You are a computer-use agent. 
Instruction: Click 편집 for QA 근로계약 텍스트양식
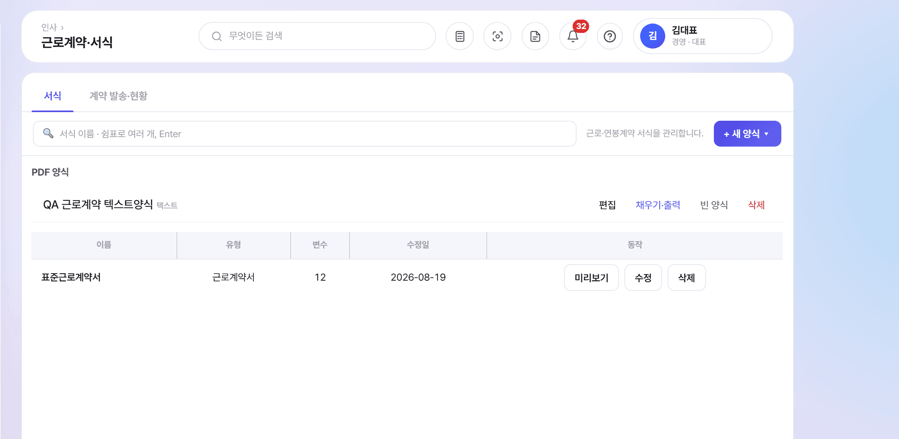[x=607, y=205]
